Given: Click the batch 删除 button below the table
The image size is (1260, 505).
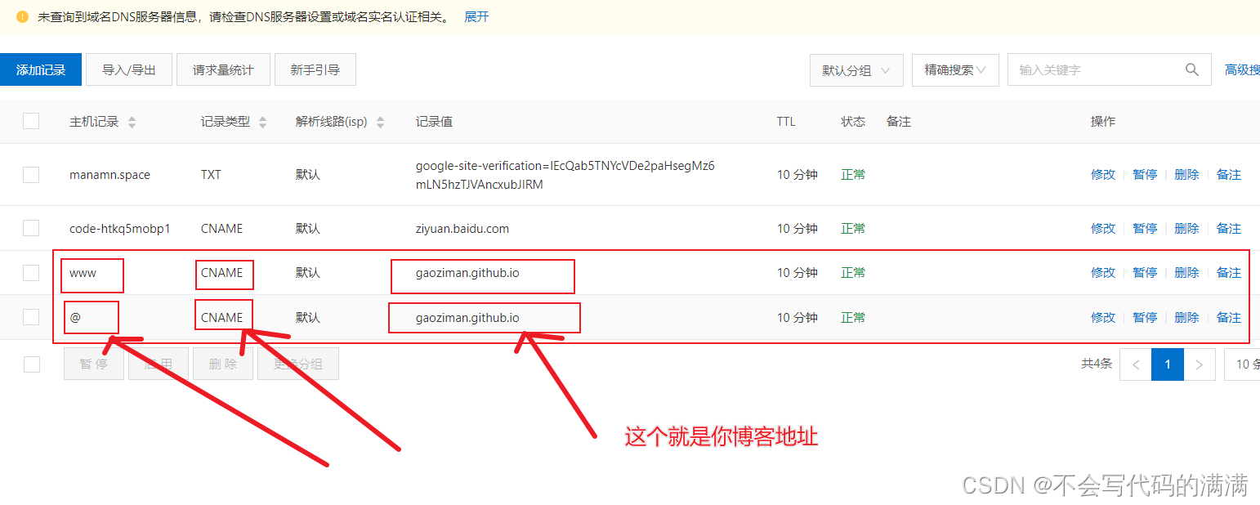Looking at the screenshot, I should coord(223,364).
